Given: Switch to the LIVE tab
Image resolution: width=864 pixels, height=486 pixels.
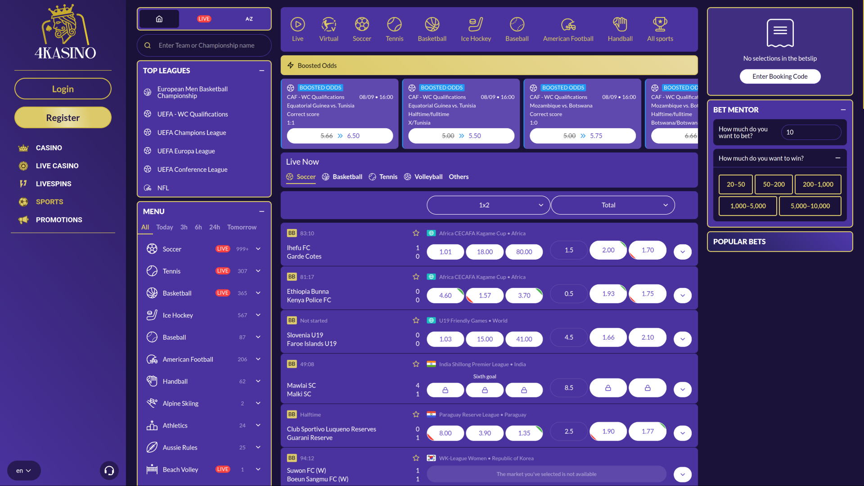Looking at the screenshot, I should point(204,19).
